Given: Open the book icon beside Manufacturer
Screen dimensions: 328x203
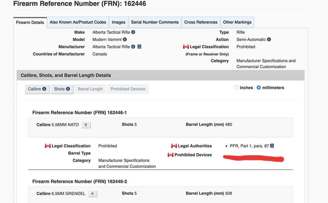Looking at the screenshot, I should pyautogui.click(x=139, y=47).
